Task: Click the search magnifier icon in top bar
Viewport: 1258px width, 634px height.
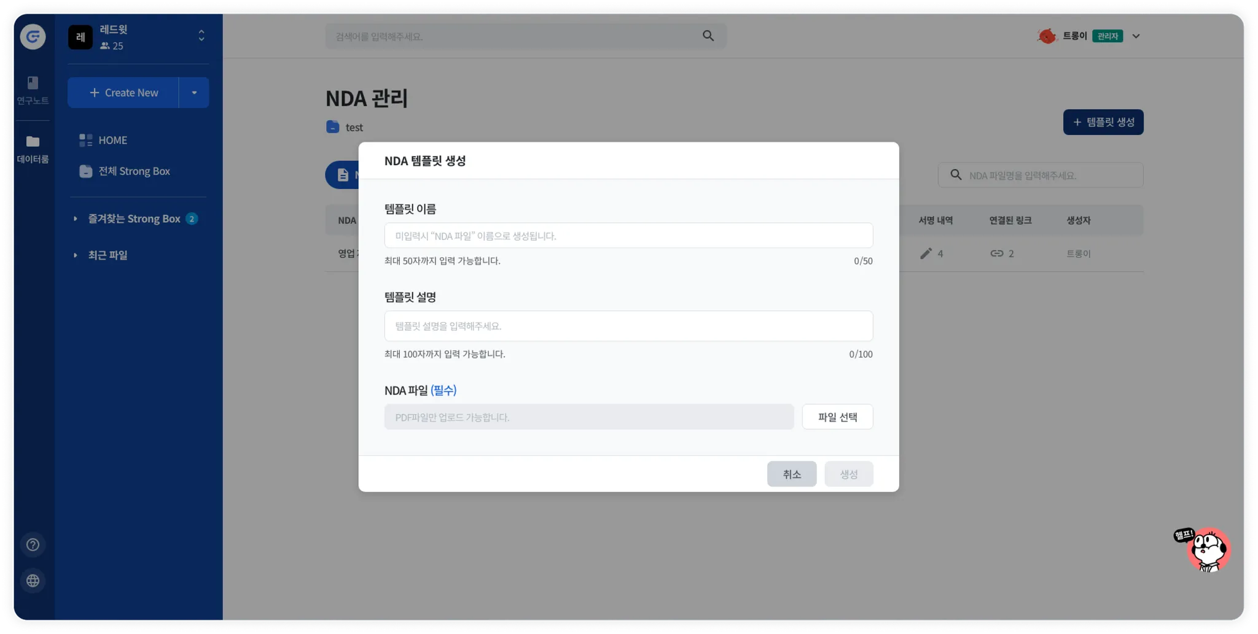Action: click(x=708, y=36)
